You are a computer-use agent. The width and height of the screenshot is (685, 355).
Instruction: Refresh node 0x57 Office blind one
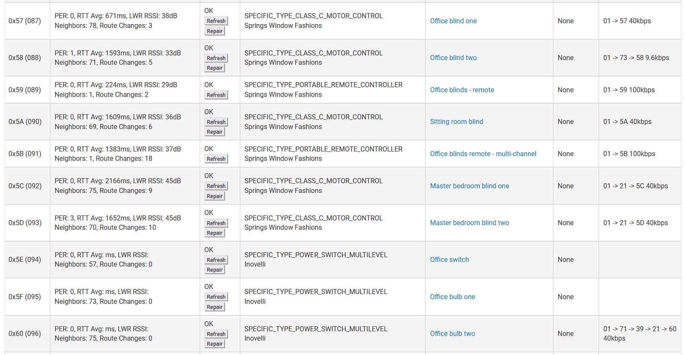coord(216,21)
